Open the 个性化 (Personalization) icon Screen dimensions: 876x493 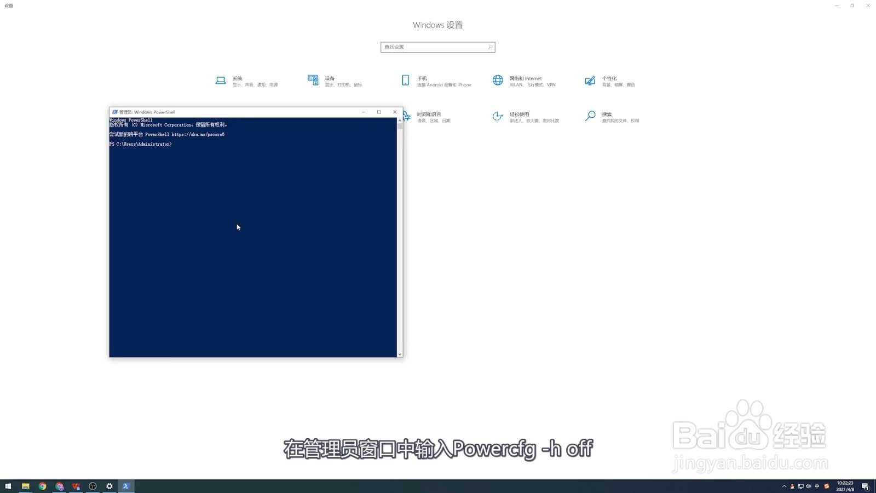point(590,81)
